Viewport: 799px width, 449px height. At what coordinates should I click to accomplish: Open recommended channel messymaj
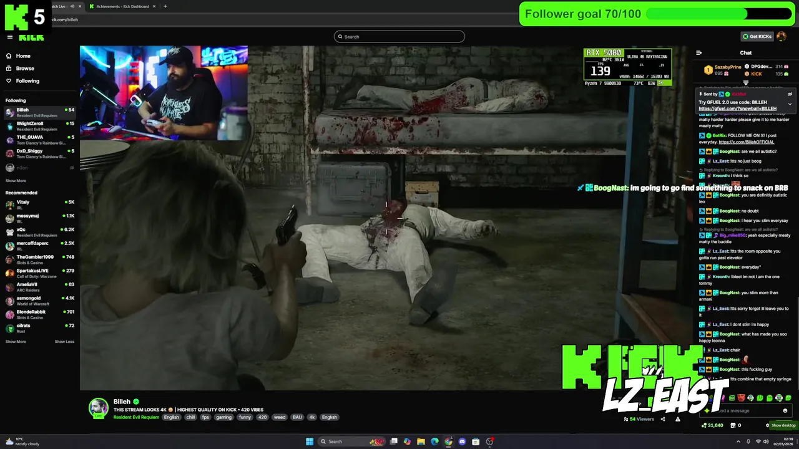(x=39, y=218)
